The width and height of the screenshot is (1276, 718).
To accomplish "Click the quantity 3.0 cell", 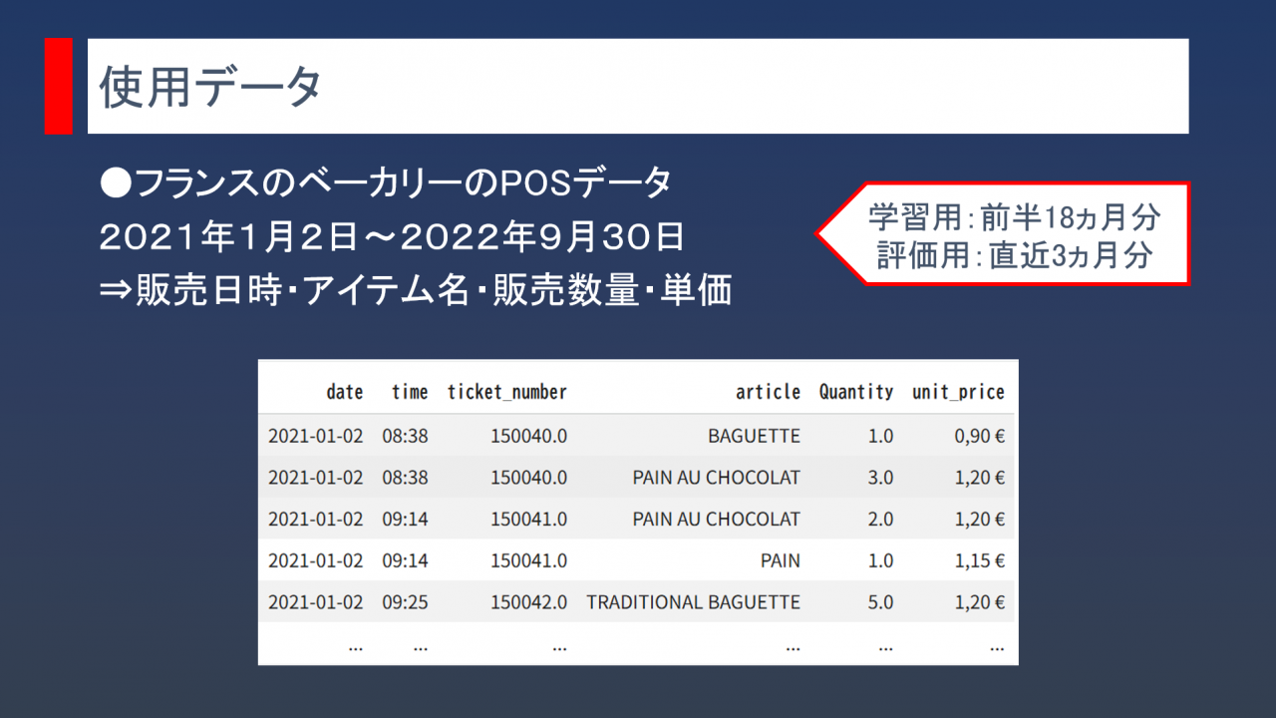I will tap(880, 478).
